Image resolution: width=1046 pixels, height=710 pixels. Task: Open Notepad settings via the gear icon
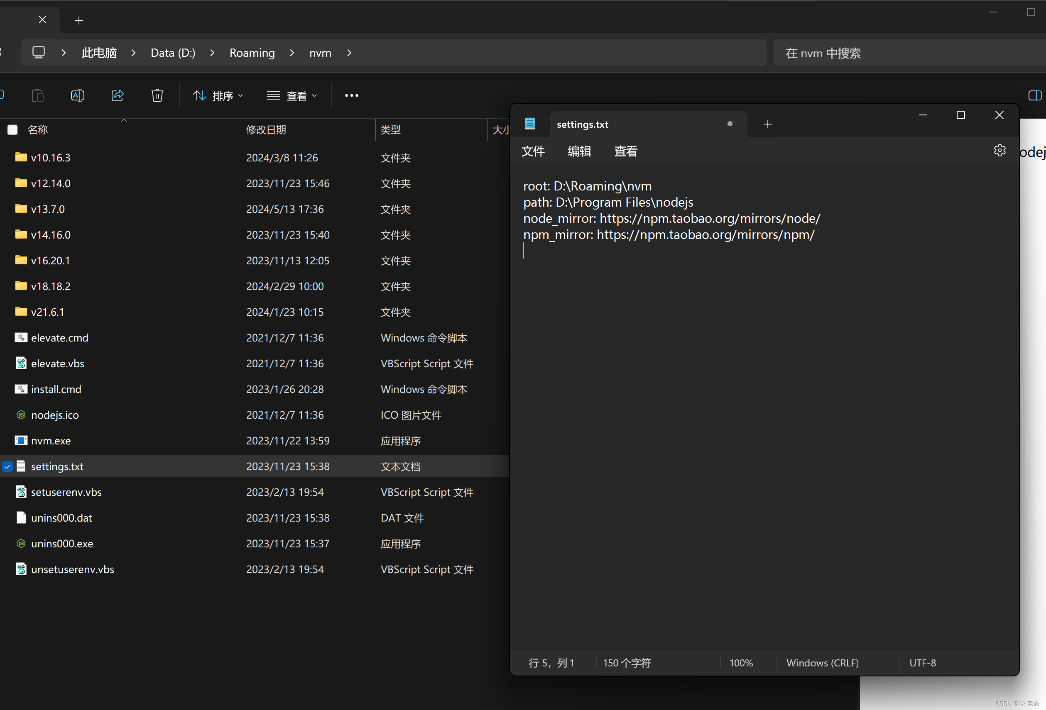tap(999, 150)
